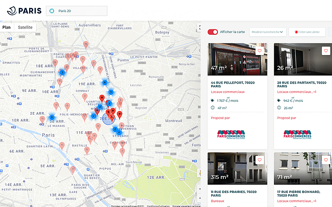332x207 pixels.
Task: Favorite the 17 Rue Pierre Bonnard listing heart
Action: 326,160
